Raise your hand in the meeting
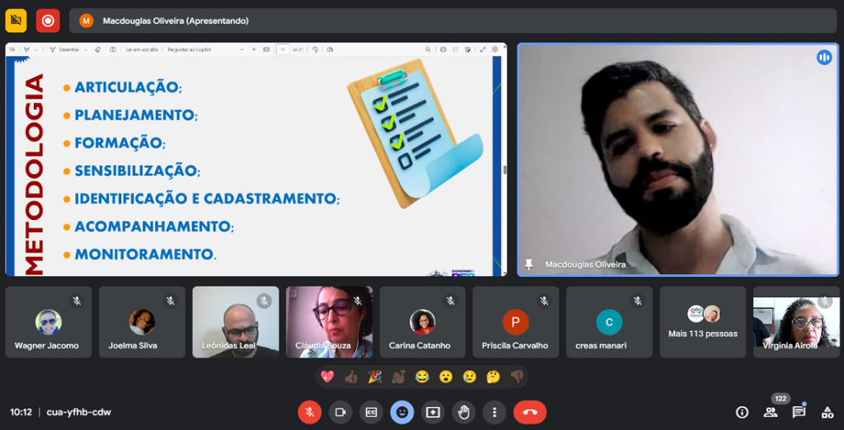 click(x=463, y=412)
